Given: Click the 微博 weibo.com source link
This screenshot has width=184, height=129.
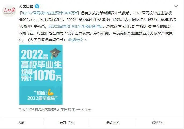Looking at the screenshot, I should pyautogui.click(x=80, y=109).
